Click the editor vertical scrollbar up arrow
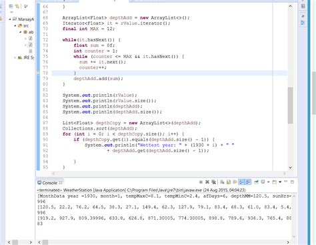Screen dimensions: 316x245 pyautogui.click(x=290, y=6)
